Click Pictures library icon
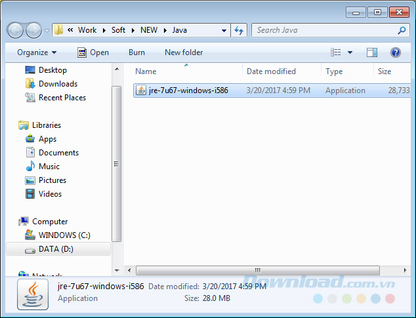This screenshot has height=318, width=416. 30,180
